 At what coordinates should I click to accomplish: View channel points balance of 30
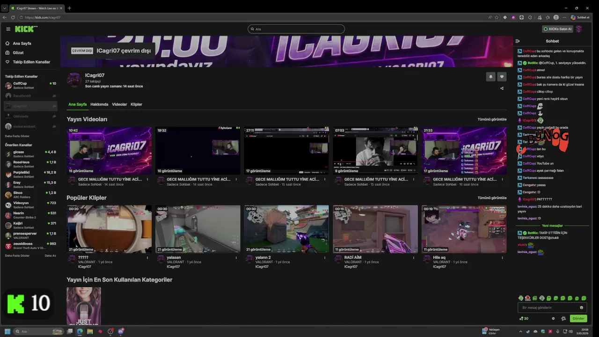click(524, 319)
